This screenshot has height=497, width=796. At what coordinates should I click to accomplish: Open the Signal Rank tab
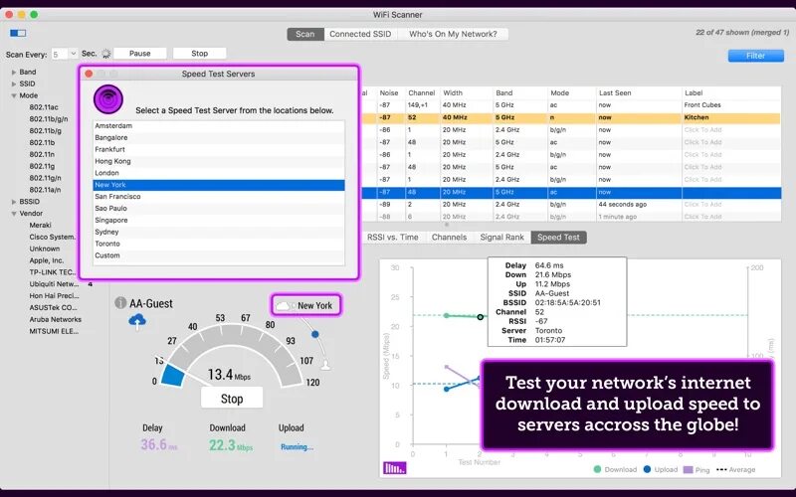tap(502, 237)
